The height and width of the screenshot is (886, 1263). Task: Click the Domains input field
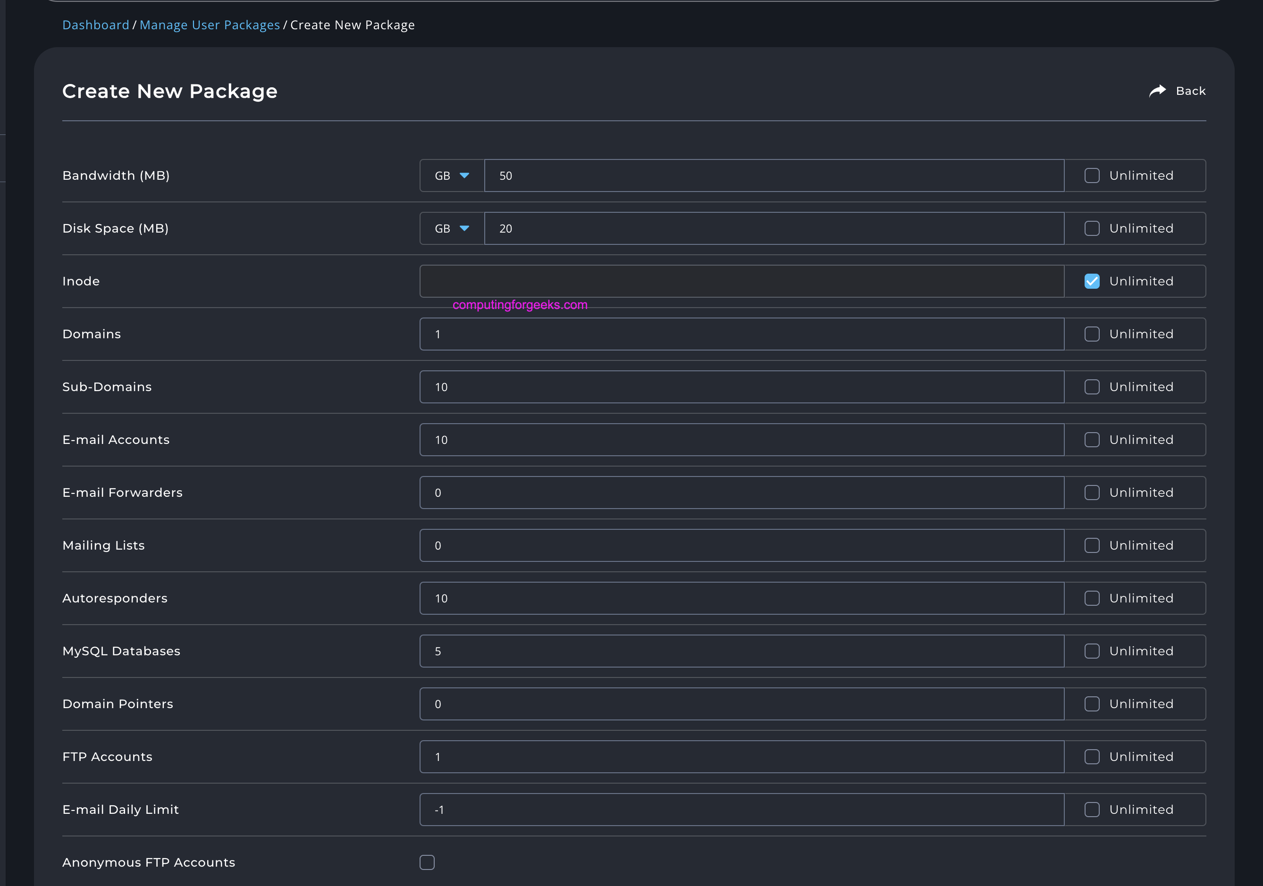point(741,334)
